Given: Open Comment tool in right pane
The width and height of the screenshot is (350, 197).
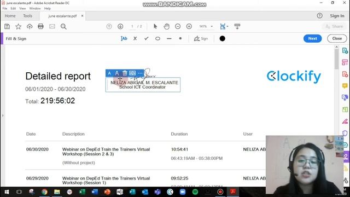Looking at the screenshot, I should pos(345,86).
